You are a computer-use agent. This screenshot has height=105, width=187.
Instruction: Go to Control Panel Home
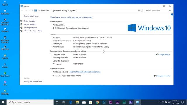coord(31,16)
